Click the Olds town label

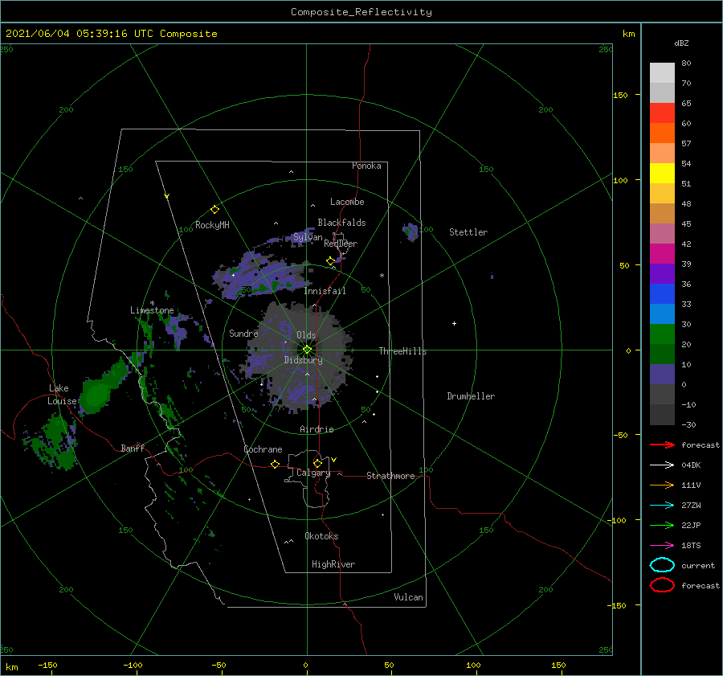[x=306, y=335]
